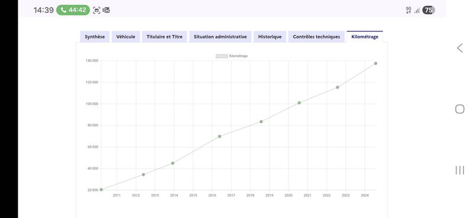Image resolution: width=473 pixels, height=218 pixels.
Task: Click the Kilométrage legend label
Action: (x=238, y=56)
